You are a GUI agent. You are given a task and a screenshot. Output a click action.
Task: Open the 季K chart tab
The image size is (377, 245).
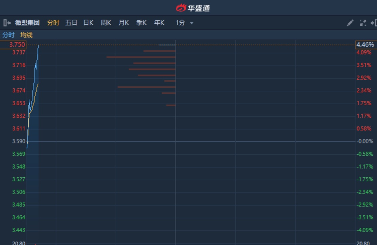point(141,23)
